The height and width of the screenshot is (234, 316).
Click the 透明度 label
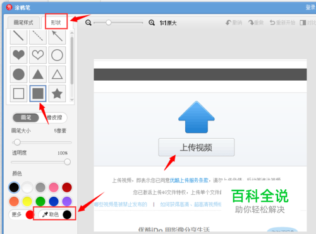coord(19,153)
